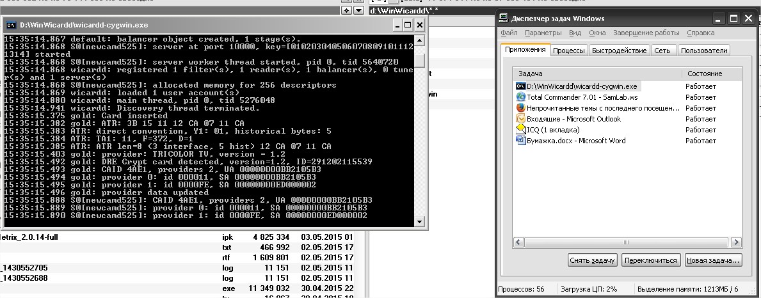
Task: Switch to the Пользователи tab
Action: click(x=704, y=51)
